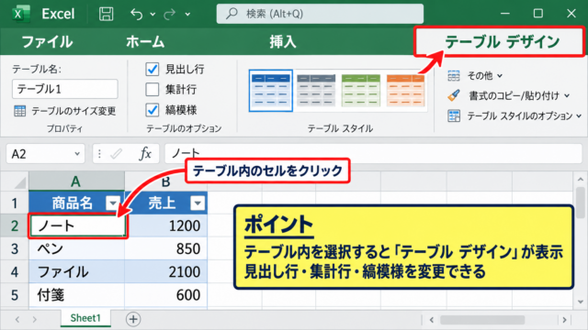Screen dimensions: 588x330
Task: Click the formula bar enter checkmark
Action: click(117, 154)
